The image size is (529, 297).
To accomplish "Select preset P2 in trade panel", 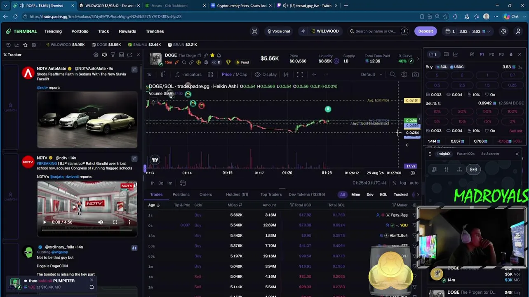I will click(491, 54).
